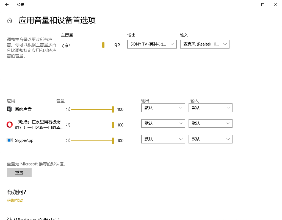Open the 获取帮助 help link
The height and width of the screenshot is (220, 282).
[x=15, y=201]
